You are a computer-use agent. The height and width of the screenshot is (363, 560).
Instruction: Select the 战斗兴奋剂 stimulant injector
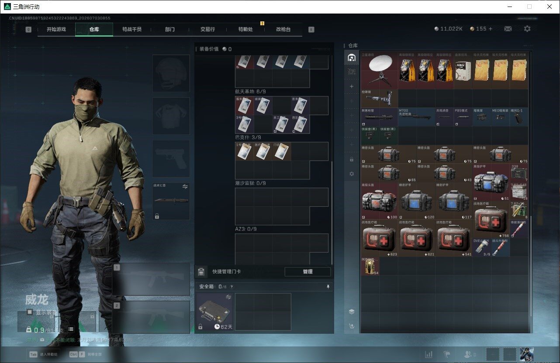(501, 247)
